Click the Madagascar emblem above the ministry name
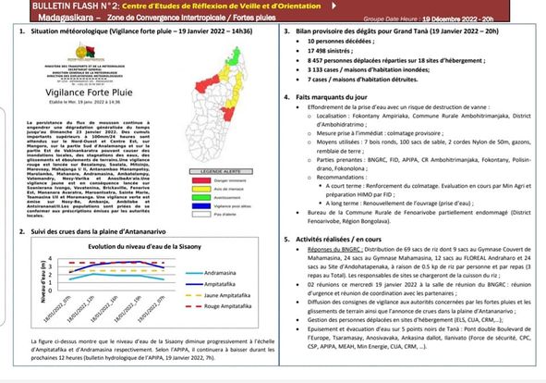 coord(86,52)
